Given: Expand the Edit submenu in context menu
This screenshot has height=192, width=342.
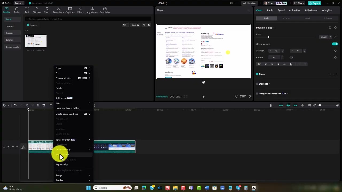Looking at the screenshot, I should tap(73, 103).
